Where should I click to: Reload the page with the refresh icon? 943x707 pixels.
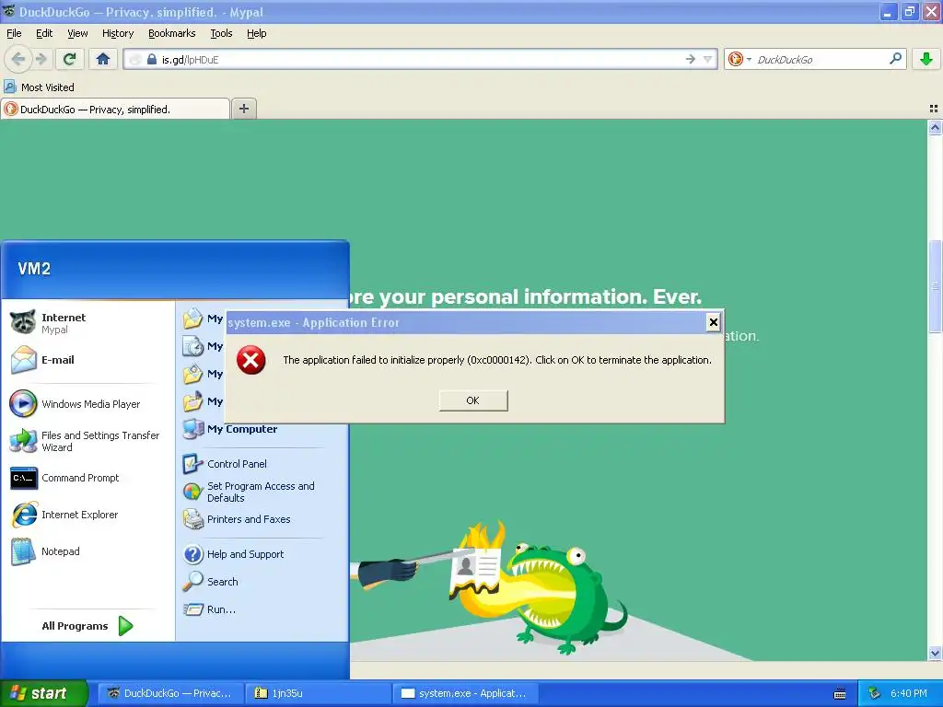point(70,59)
